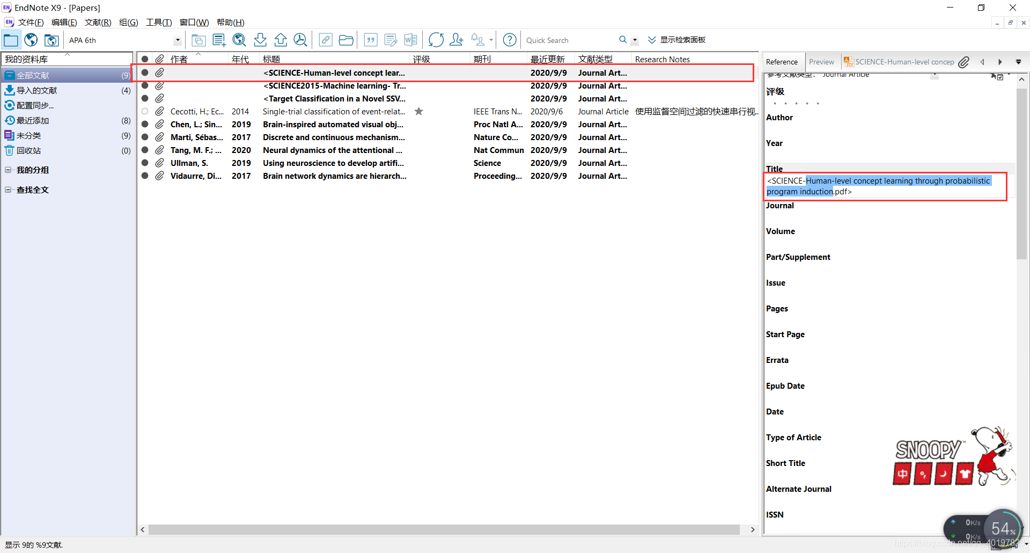
Task: Collapse the 我的分组 group set
Action: point(8,170)
